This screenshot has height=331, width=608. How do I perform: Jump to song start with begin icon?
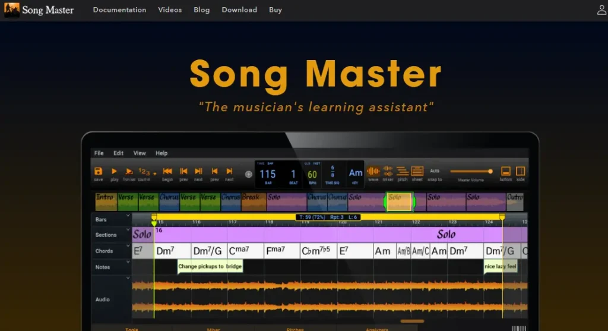coord(167,171)
